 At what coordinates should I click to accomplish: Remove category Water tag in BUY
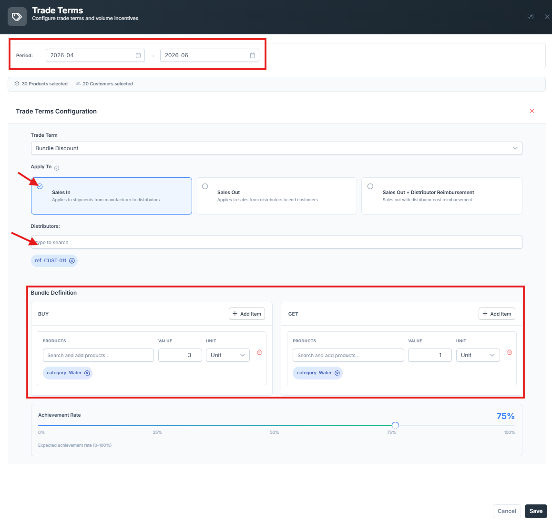[87, 373]
